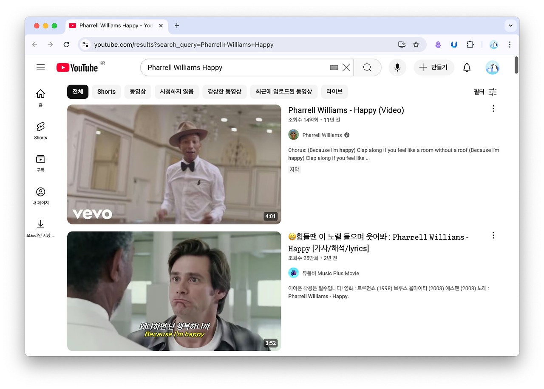Play the Because I'm happy lyrics thumbnail
544x389 pixels.
174,291
